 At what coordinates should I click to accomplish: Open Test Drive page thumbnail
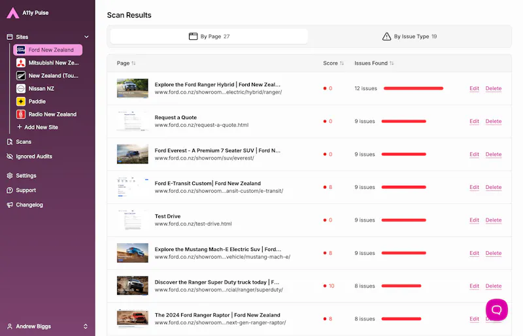(133, 220)
